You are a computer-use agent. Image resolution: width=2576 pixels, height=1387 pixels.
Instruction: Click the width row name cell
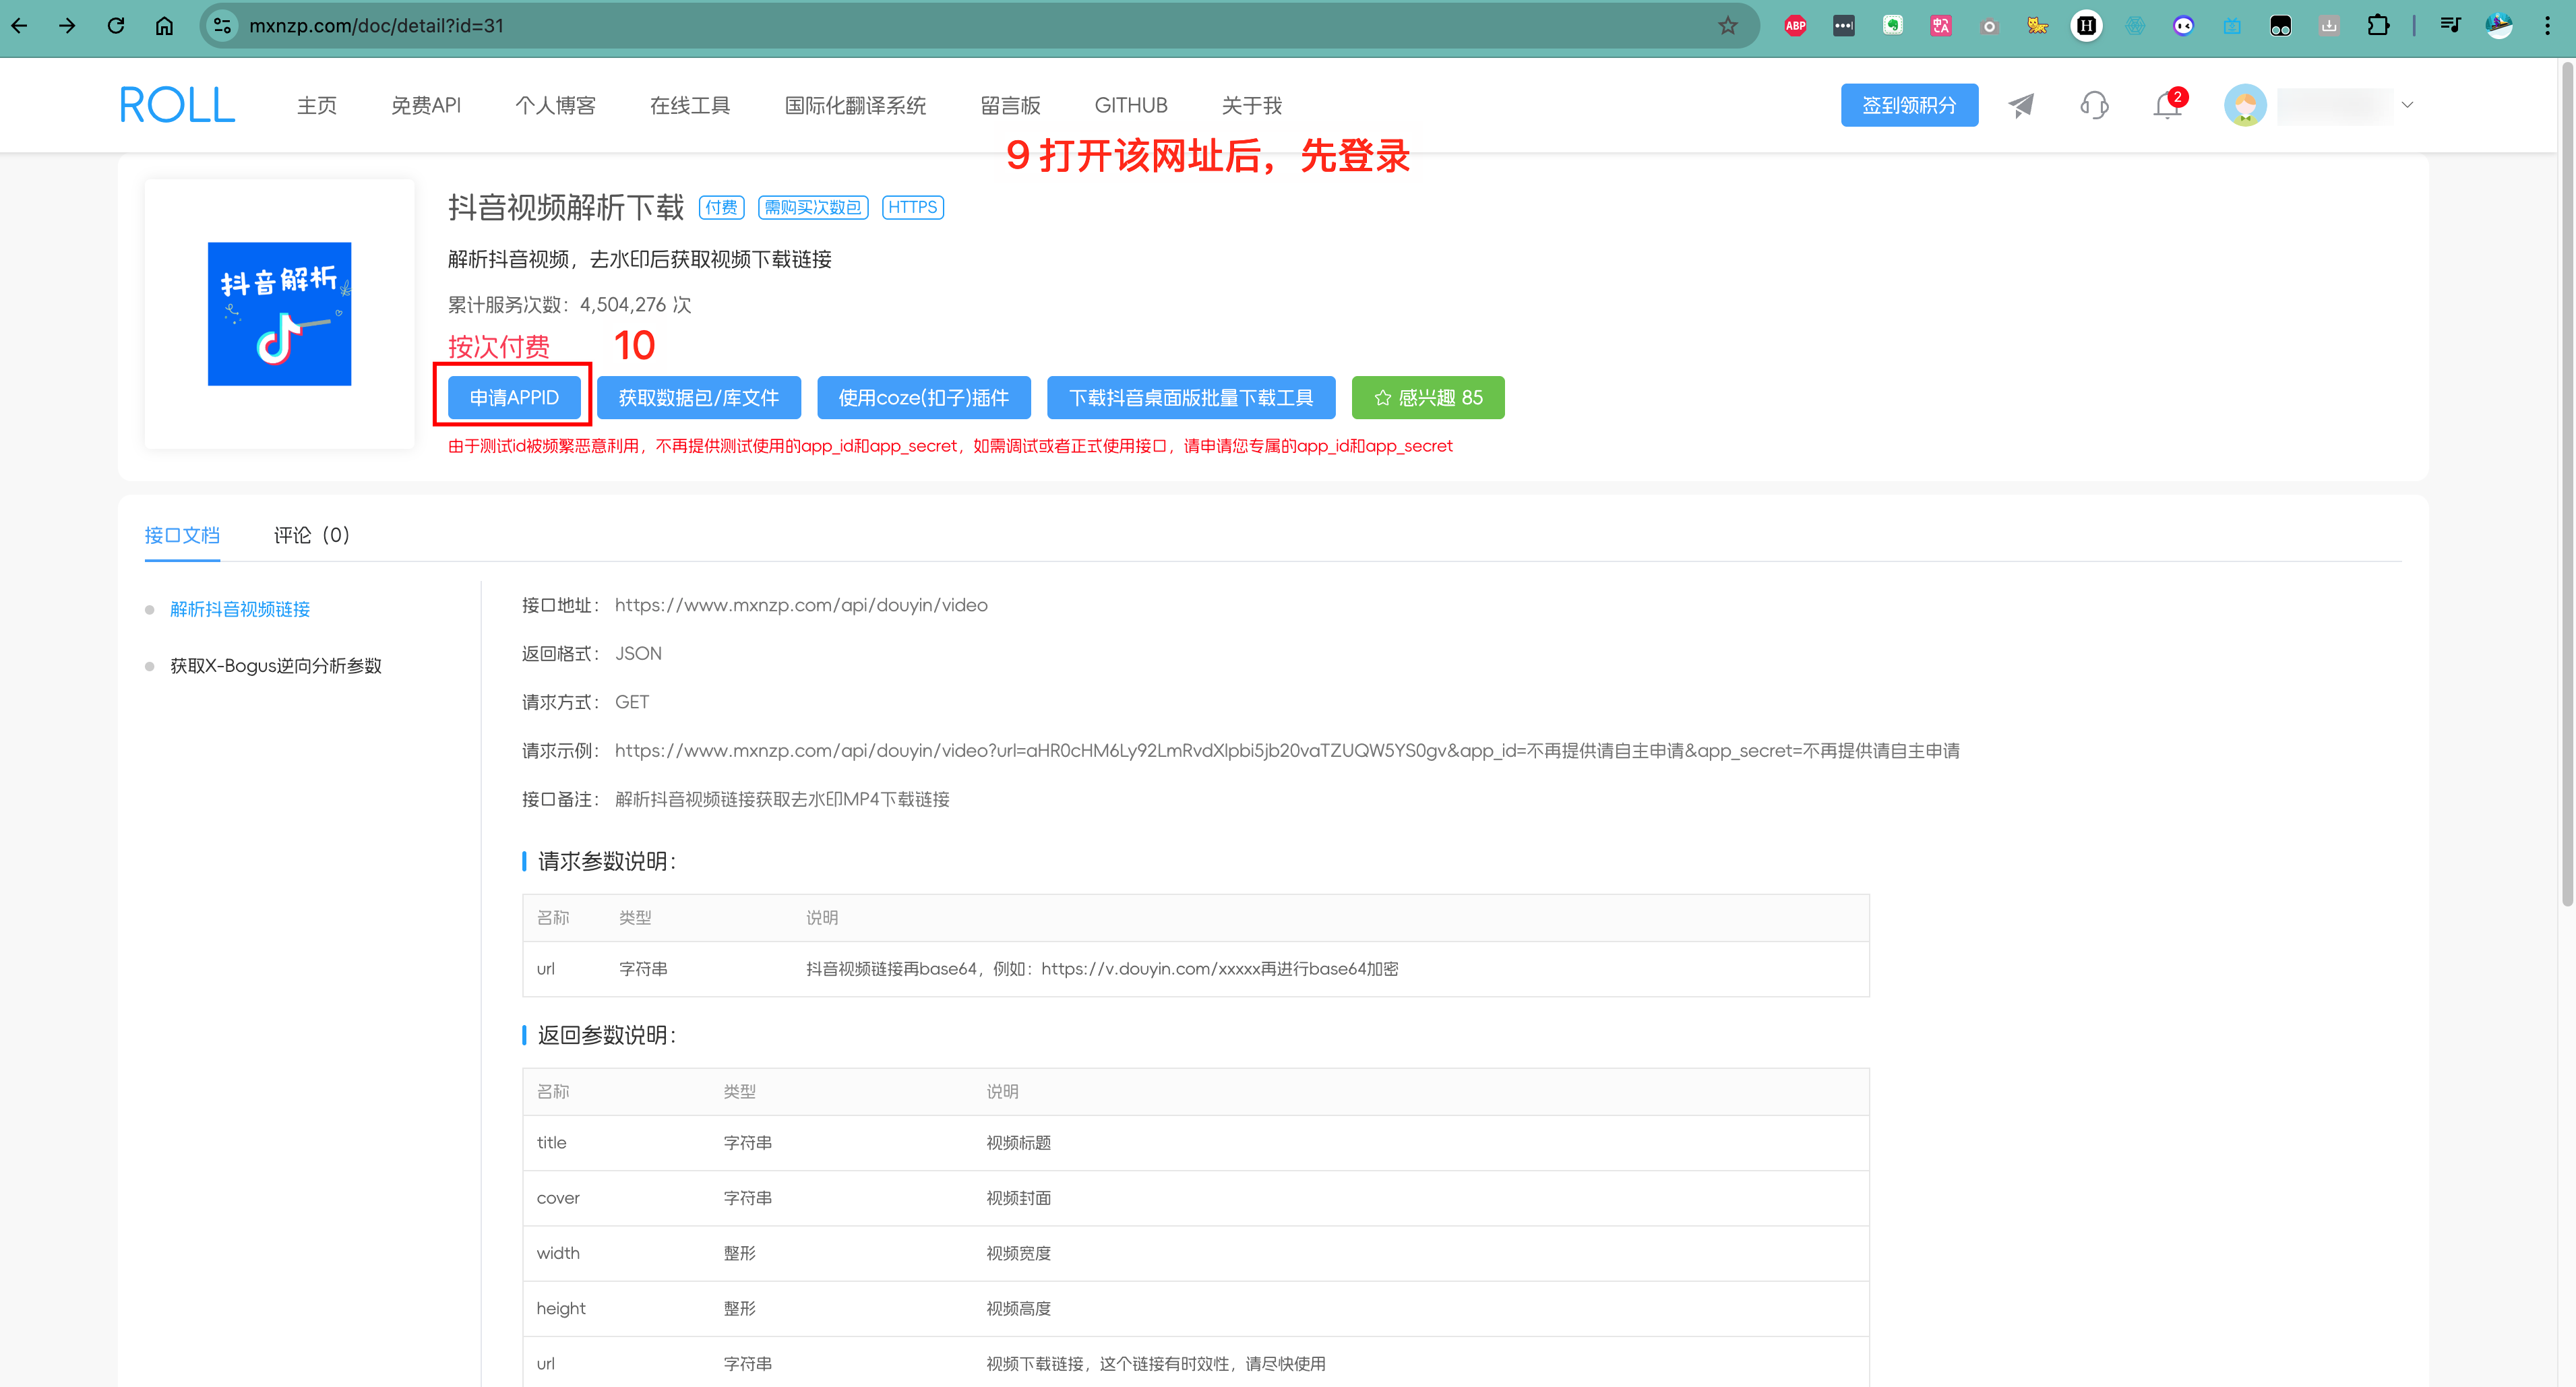[558, 1253]
